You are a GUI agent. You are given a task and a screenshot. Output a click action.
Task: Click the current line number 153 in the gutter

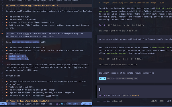pos(1,34)
